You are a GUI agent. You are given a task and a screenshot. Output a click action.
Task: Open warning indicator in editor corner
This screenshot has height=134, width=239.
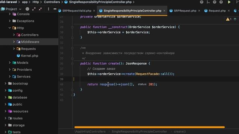coord(229,19)
